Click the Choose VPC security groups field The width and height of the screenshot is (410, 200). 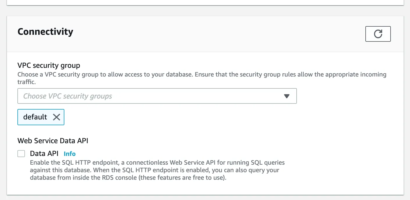[145, 96]
